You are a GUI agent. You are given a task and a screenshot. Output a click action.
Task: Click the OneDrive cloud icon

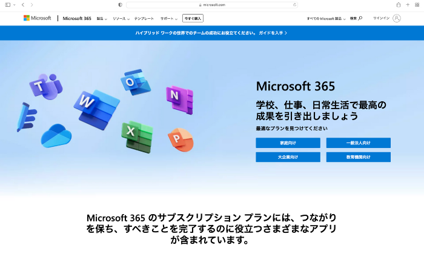(x=56, y=136)
